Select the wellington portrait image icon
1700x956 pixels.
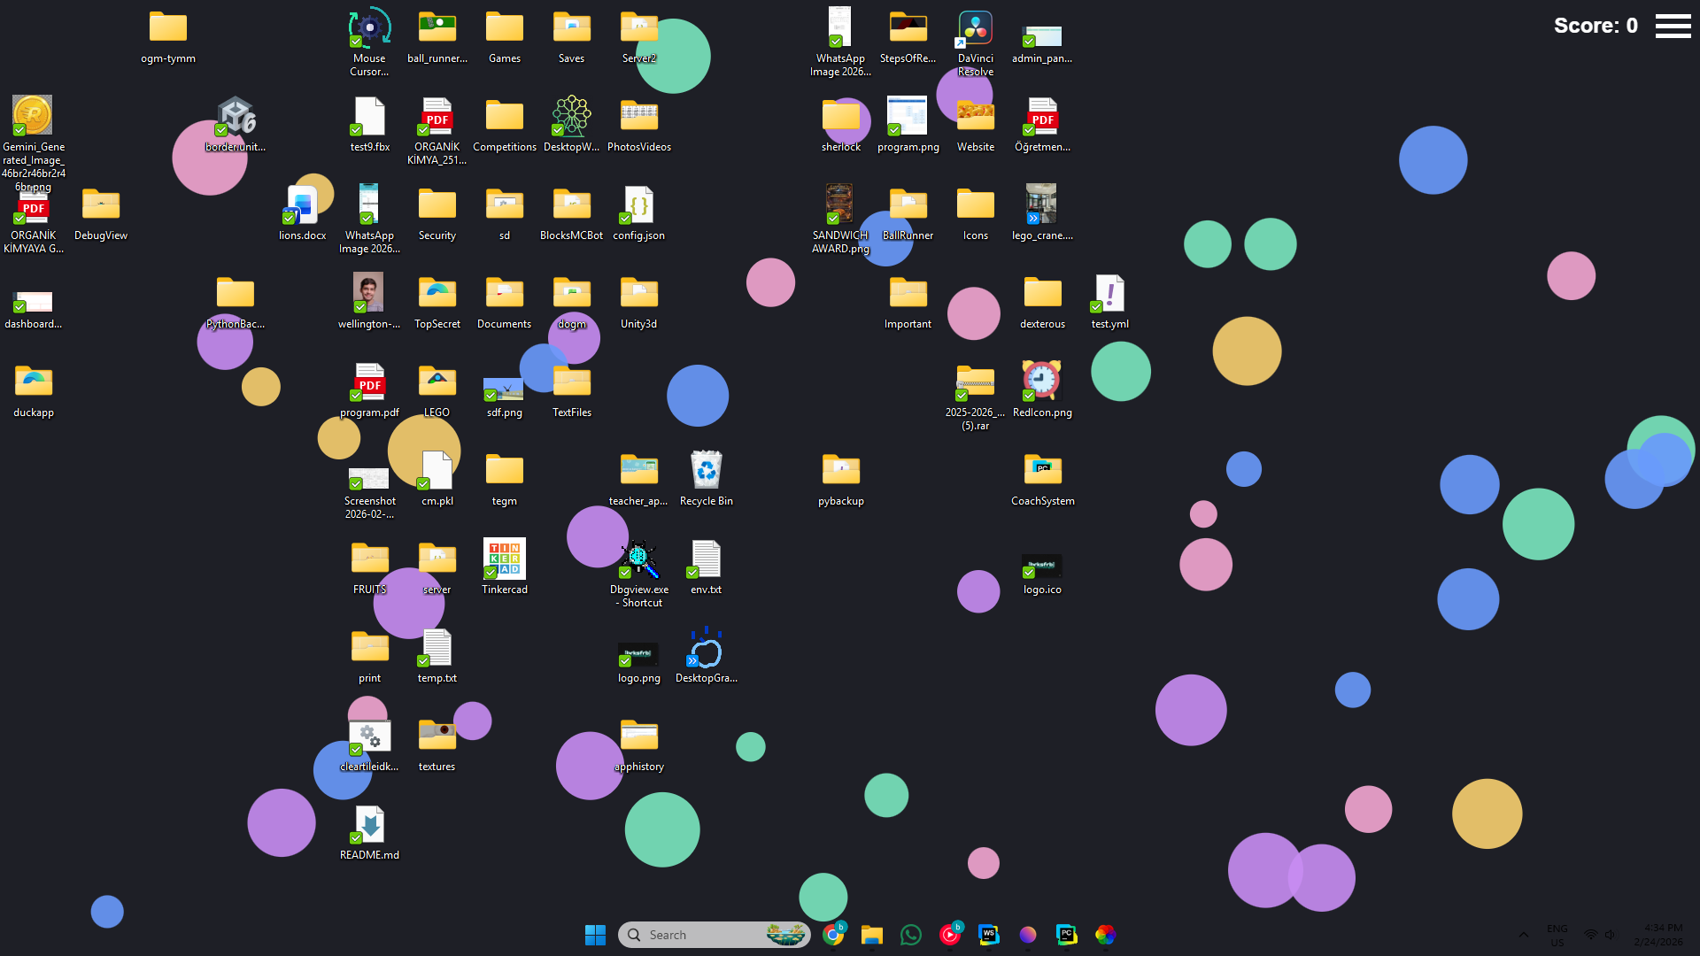(x=367, y=293)
